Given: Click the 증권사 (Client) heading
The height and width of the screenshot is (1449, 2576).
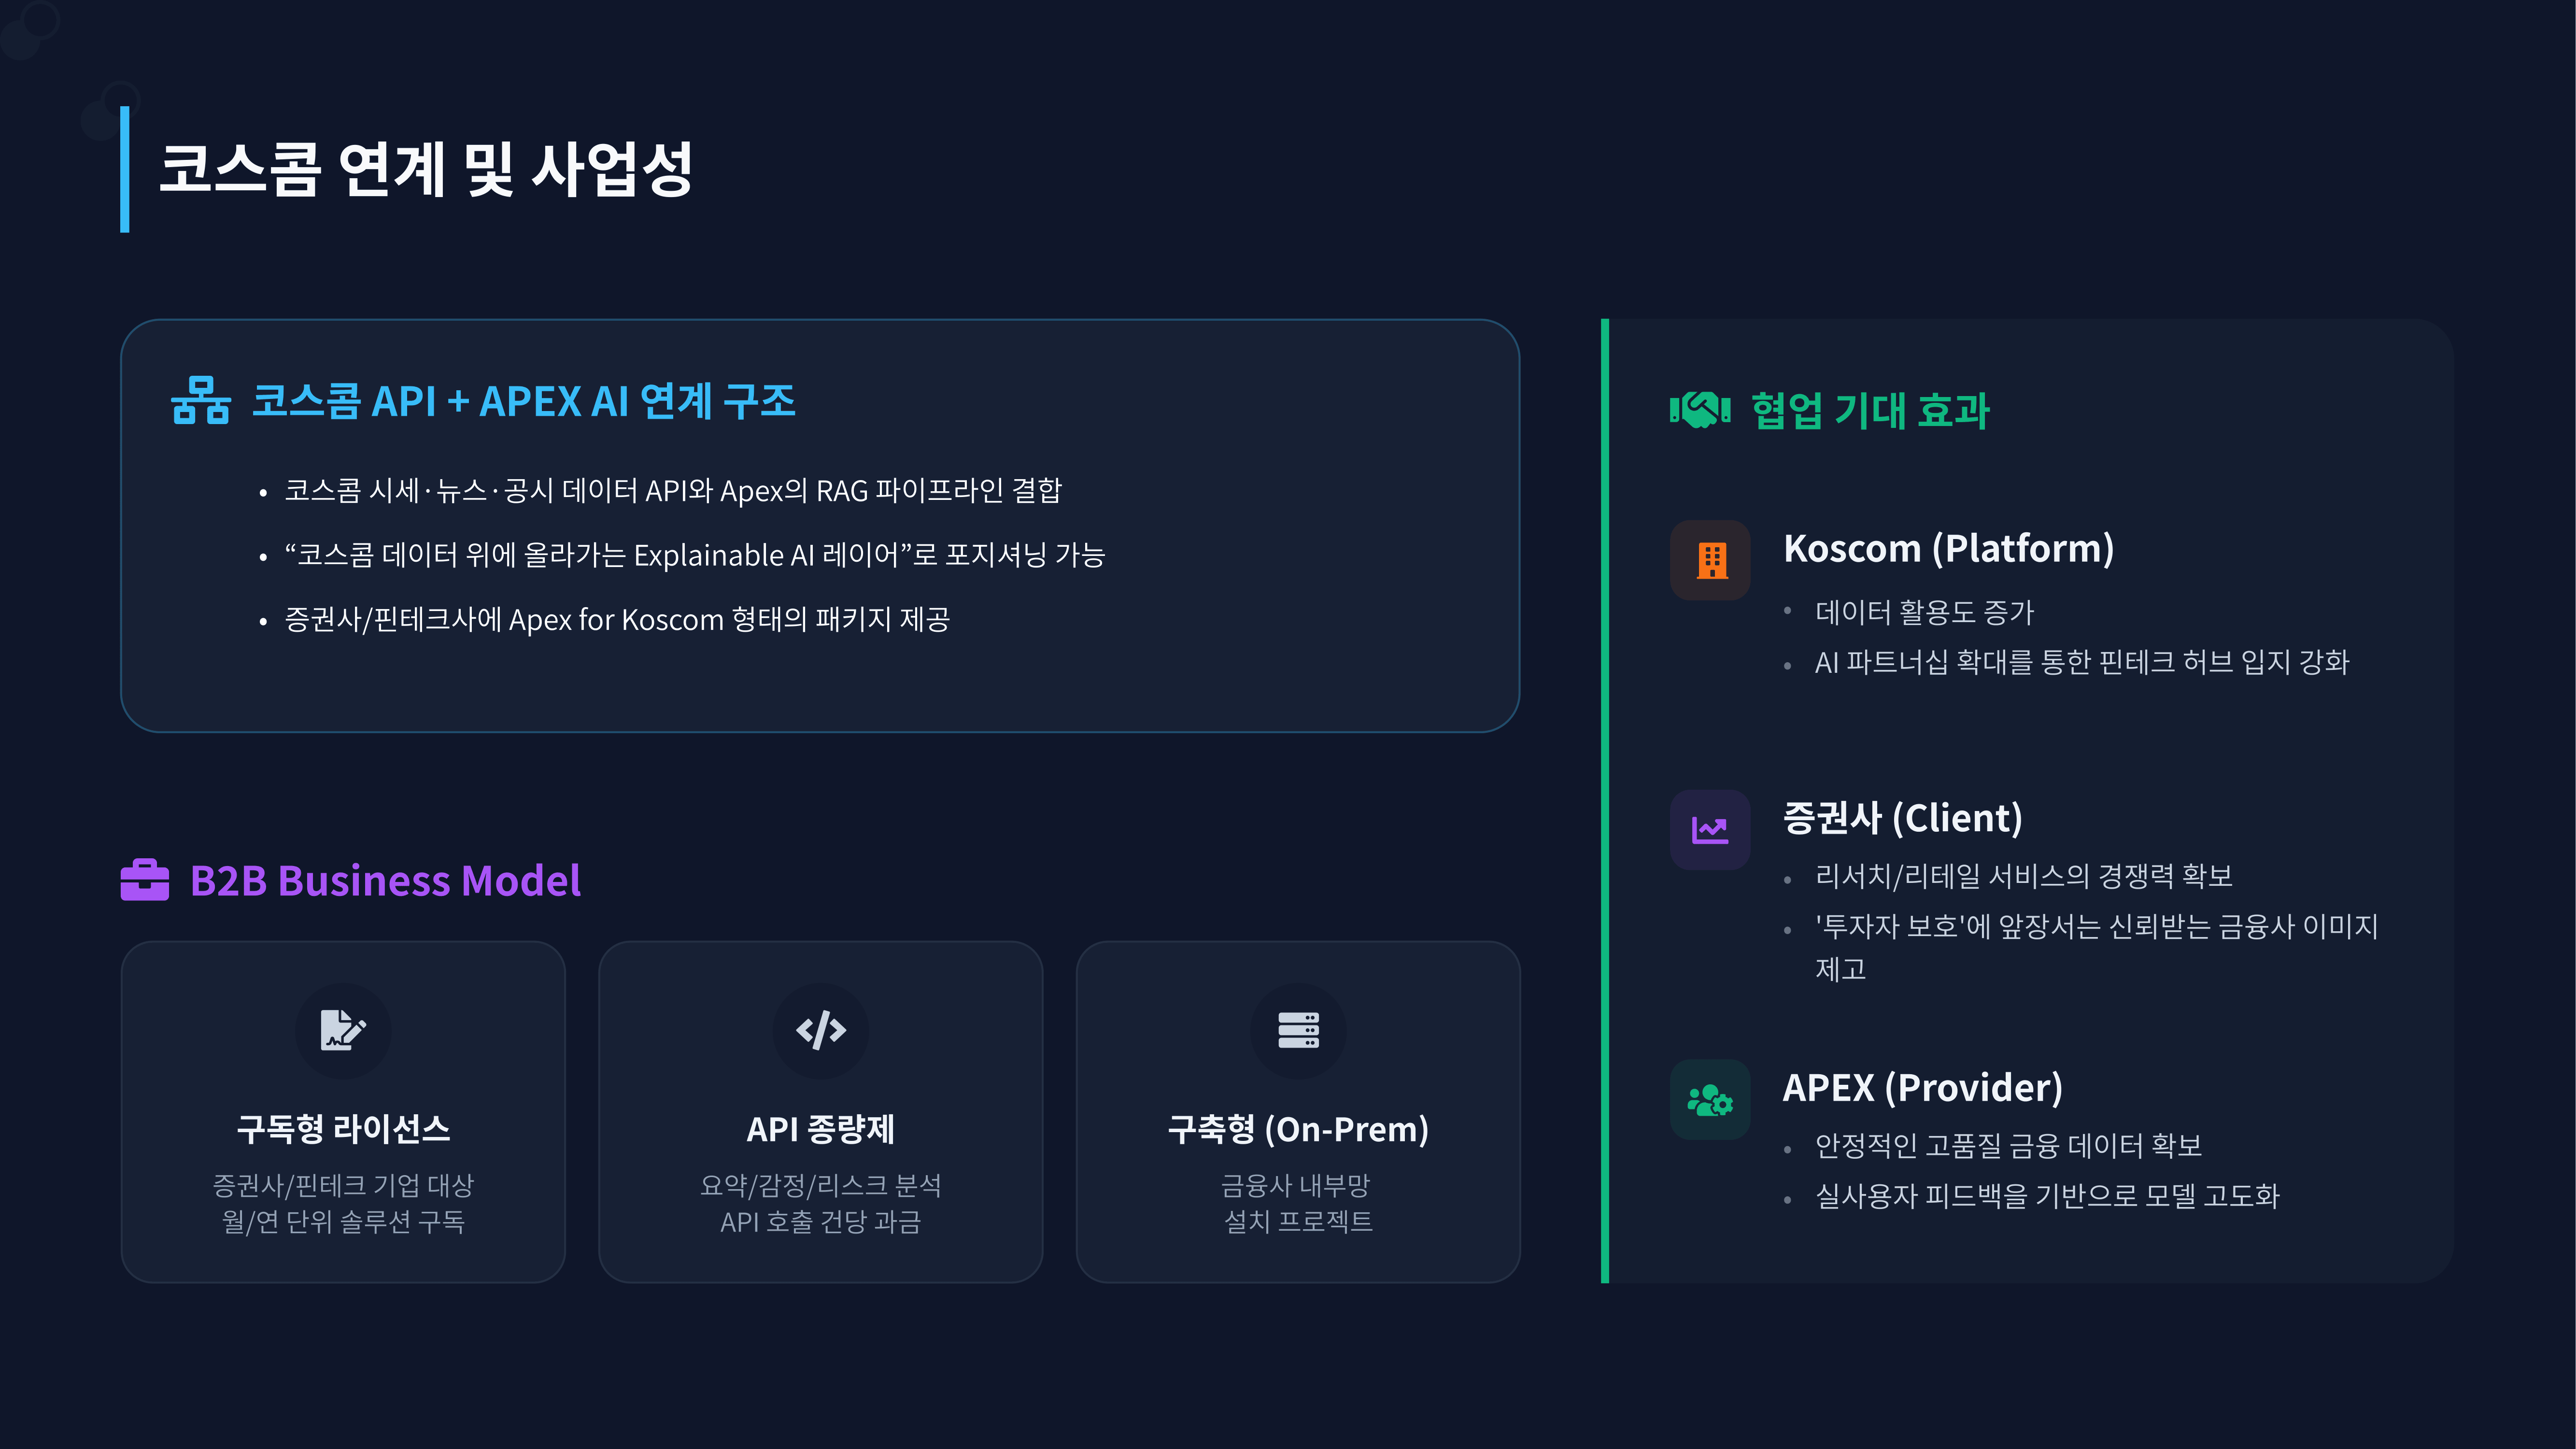Looking at the screenshot, I should tap(1903, 818).
